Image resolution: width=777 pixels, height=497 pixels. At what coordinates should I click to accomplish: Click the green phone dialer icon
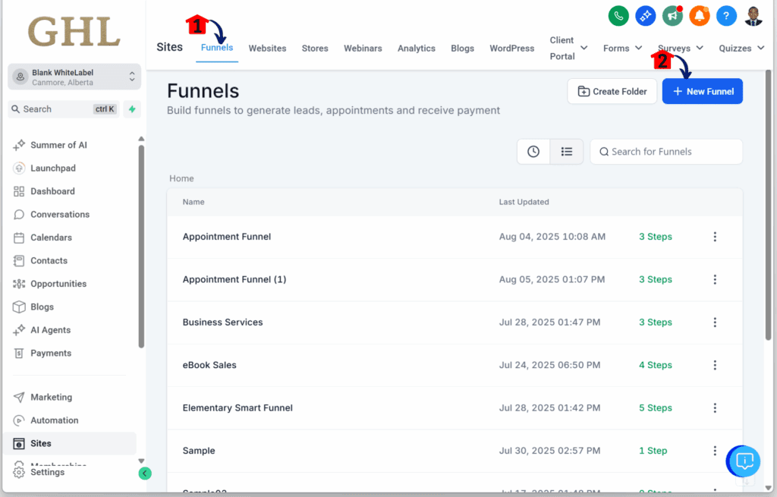pyautogui.click(x=618, y=16)
